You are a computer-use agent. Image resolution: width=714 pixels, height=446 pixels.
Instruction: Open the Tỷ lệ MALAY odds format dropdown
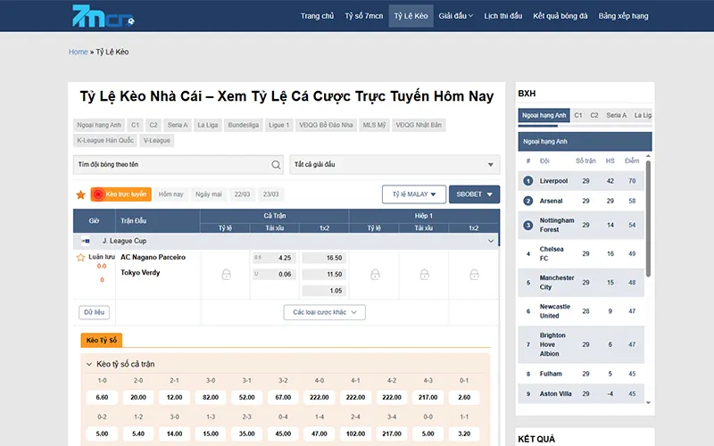[413, 194]
